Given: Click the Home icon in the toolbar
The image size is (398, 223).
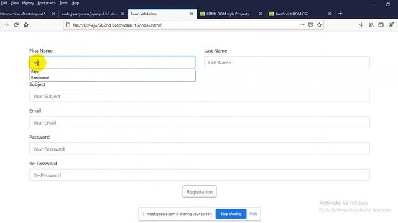Looking at the screenshot, I should 26,25.
